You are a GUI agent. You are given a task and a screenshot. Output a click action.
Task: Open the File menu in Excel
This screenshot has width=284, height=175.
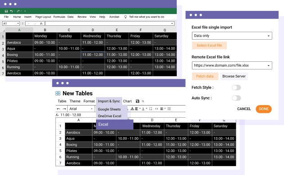pyautogui.click(x=6, y=17)
